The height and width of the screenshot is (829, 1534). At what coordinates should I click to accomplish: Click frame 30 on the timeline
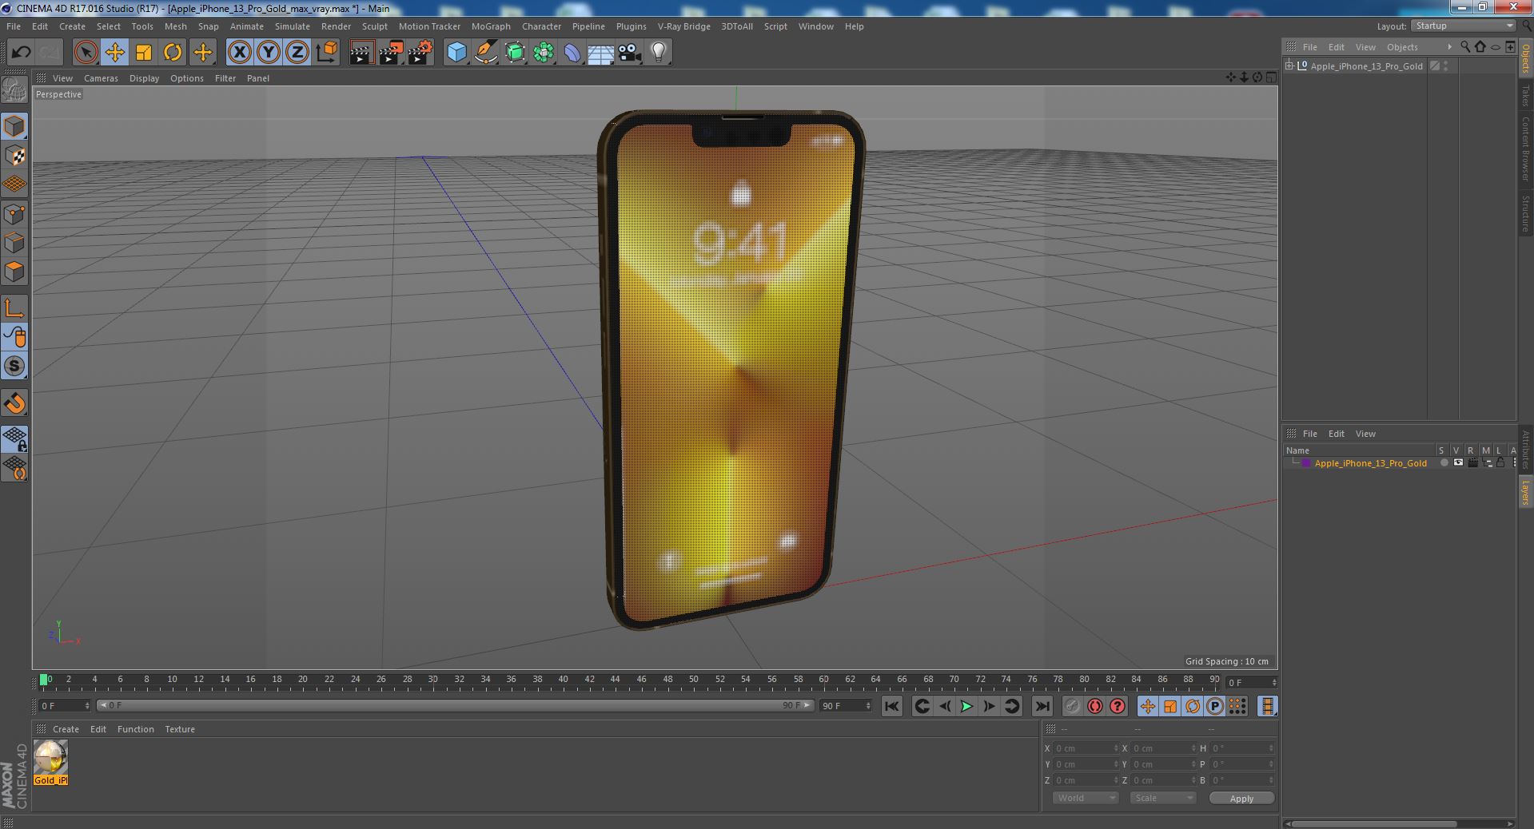[432, 680]
